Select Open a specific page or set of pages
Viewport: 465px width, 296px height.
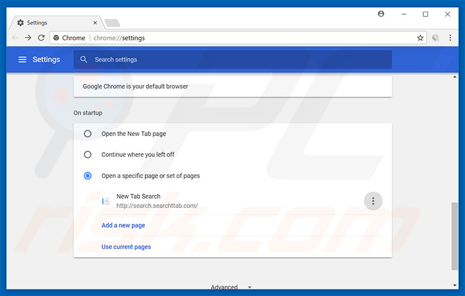(88, 176)
